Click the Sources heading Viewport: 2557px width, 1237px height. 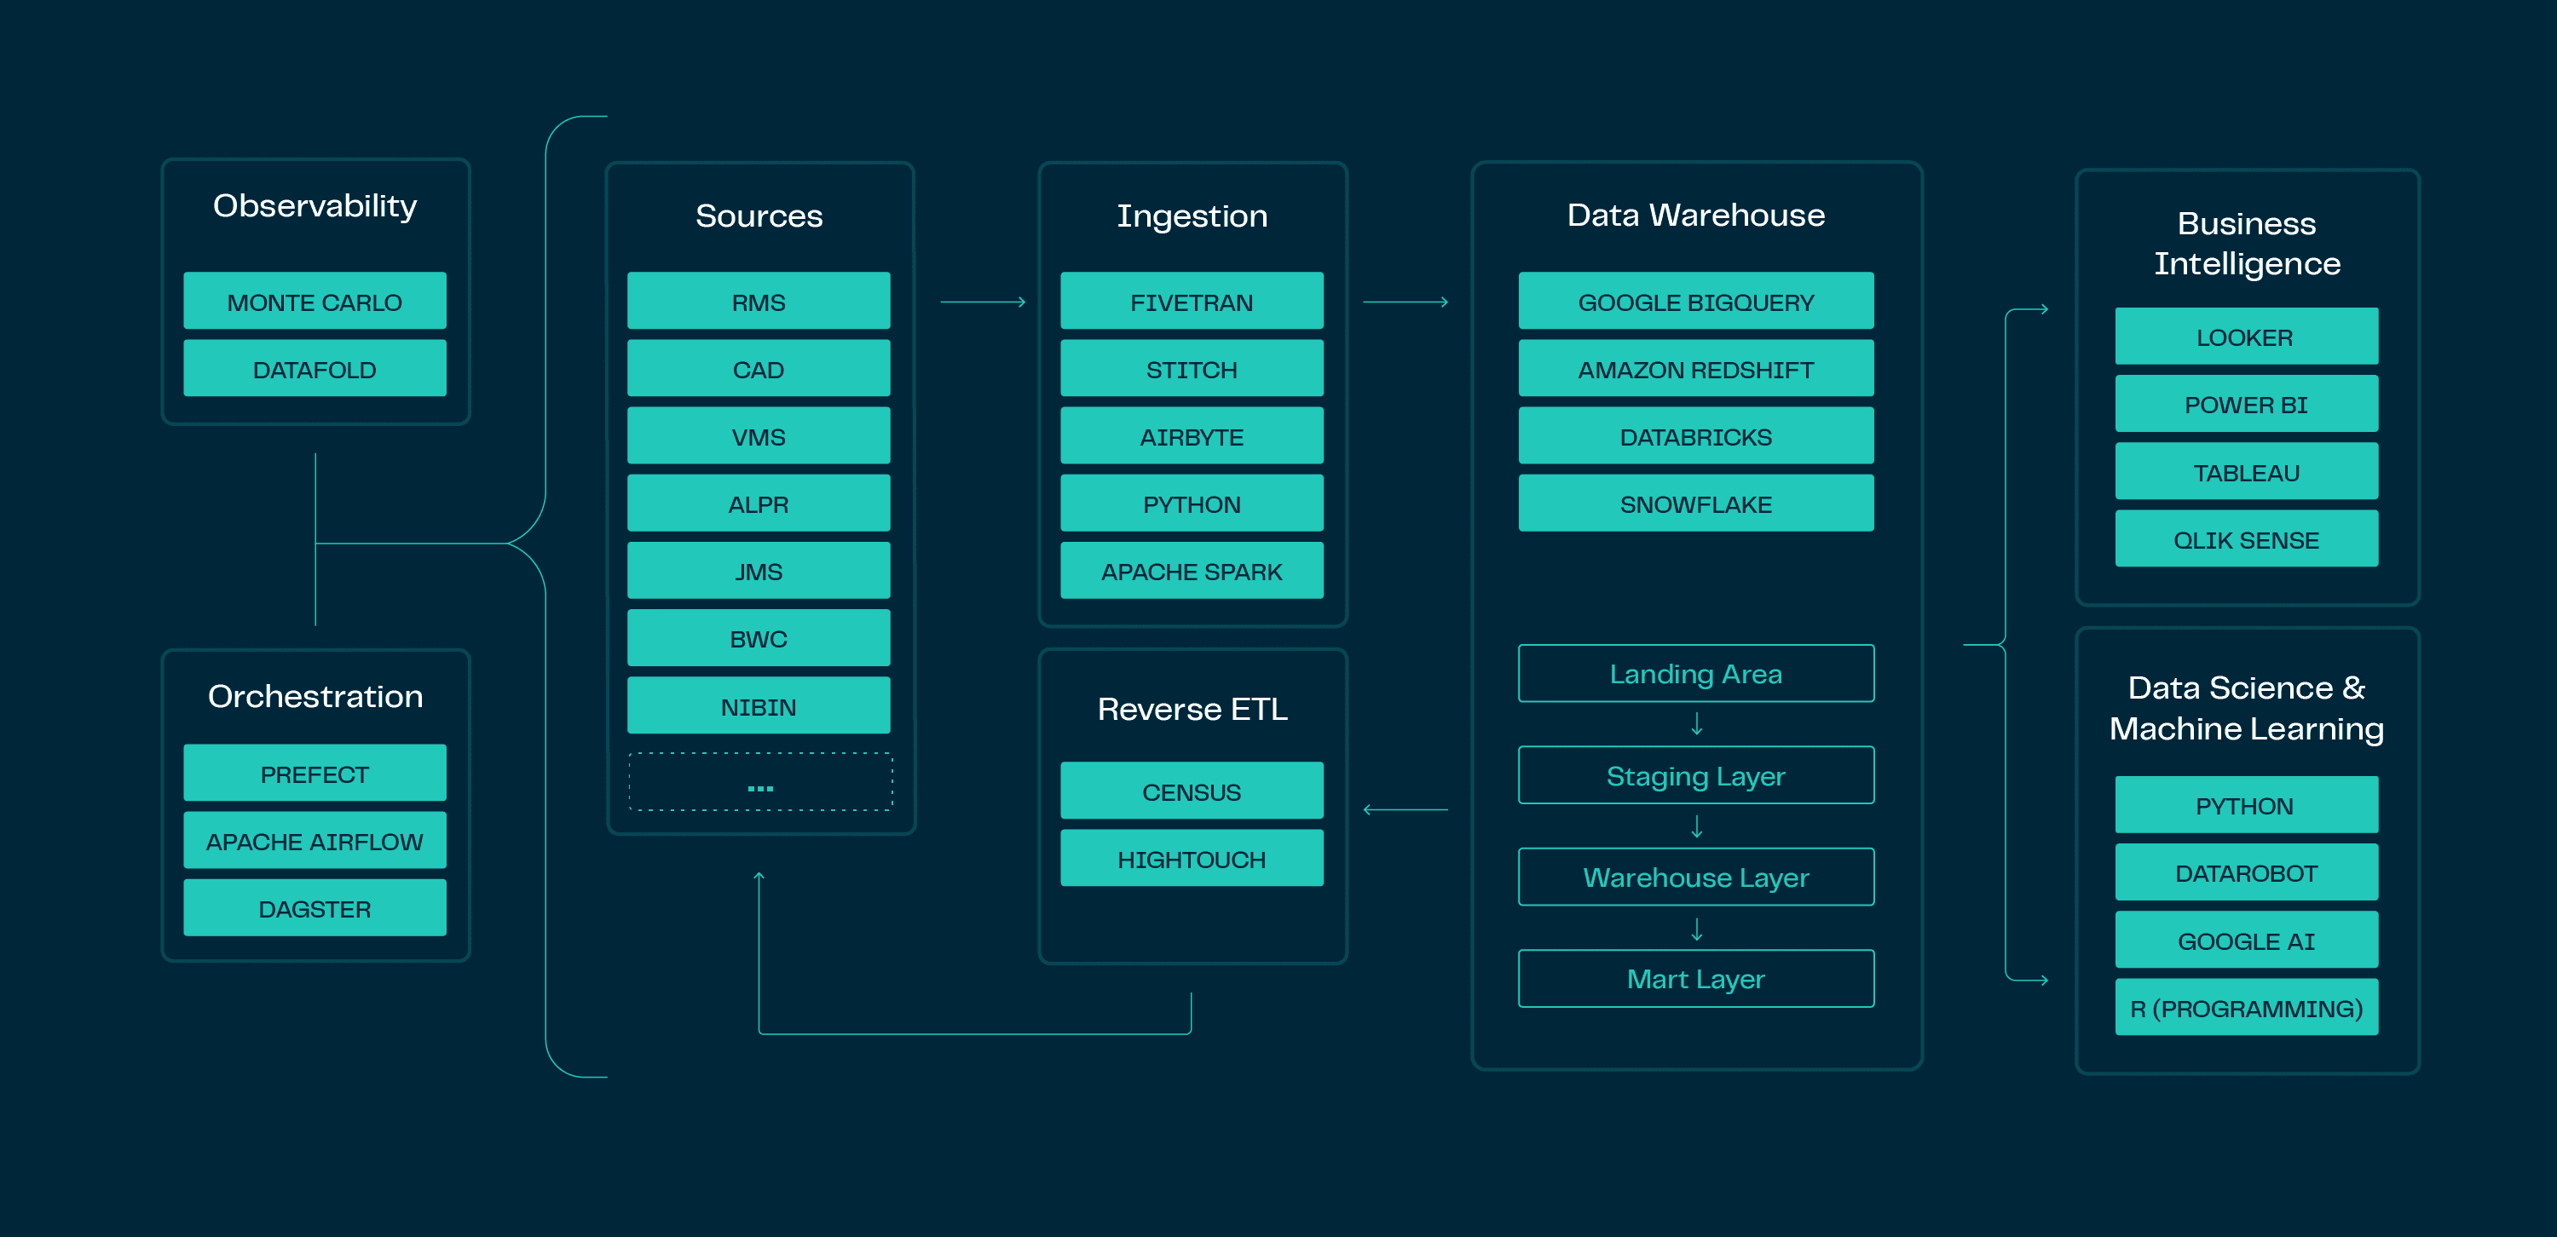pyautogui.click(x=759, y=216)
